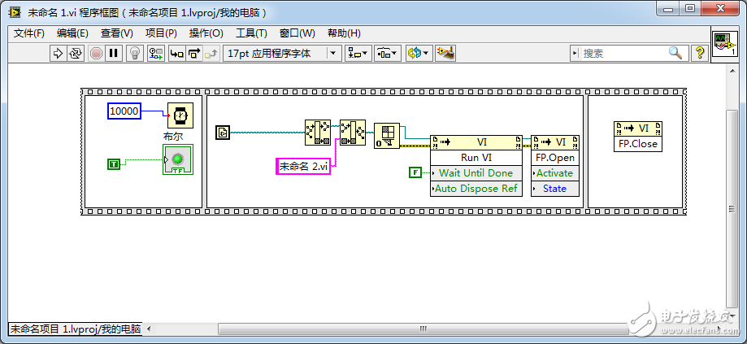Click the VI icon pane thumbnail
747x344 pixels.
724,45
